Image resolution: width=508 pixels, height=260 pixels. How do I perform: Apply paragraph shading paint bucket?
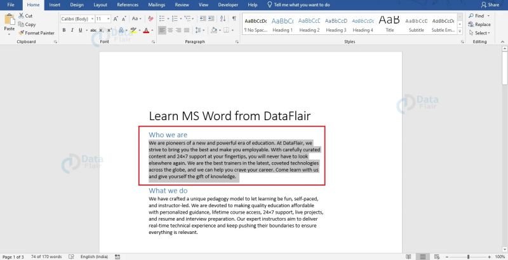214,30
